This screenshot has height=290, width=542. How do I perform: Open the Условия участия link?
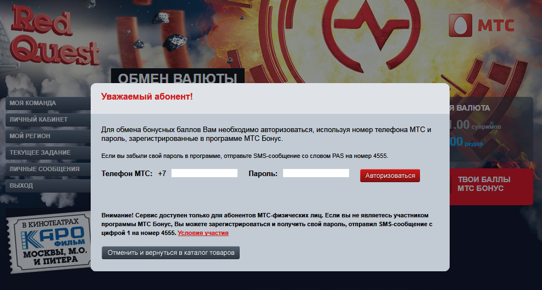[x=203, y=233]
